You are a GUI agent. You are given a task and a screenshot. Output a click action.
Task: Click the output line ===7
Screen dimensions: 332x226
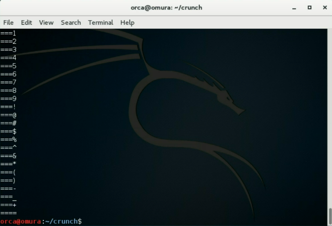8,82
